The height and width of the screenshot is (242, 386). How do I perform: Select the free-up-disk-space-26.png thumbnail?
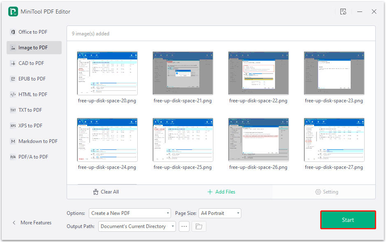point(258,140)
